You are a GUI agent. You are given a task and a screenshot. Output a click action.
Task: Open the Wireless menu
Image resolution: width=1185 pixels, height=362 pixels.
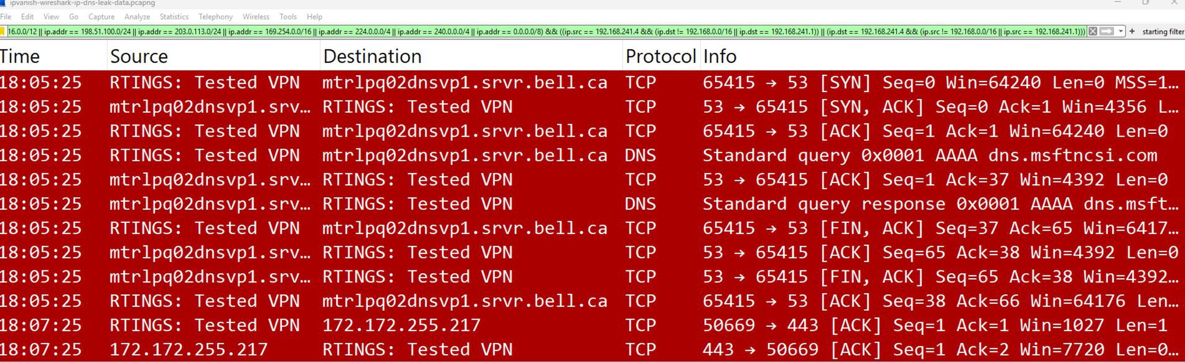[x=256, y=17]
